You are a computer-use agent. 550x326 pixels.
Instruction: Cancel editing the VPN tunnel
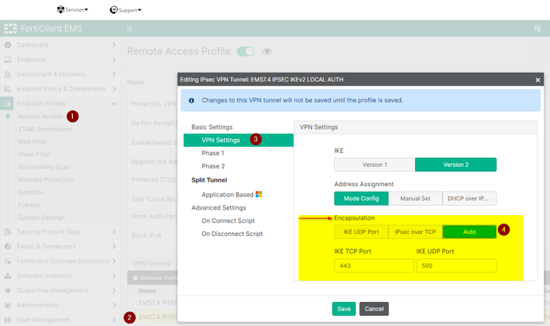374,309
